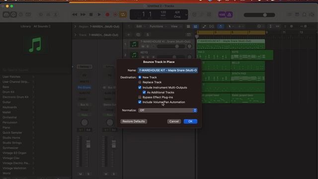Select Guitar in Library list
The image size is (318, 179).
pyautogui.click(x=6, y=102)
